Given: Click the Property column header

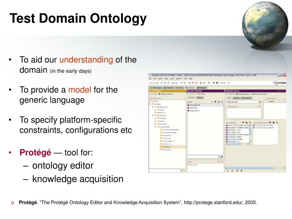Looking at the screenshot, I should click(x=271, y=101).
